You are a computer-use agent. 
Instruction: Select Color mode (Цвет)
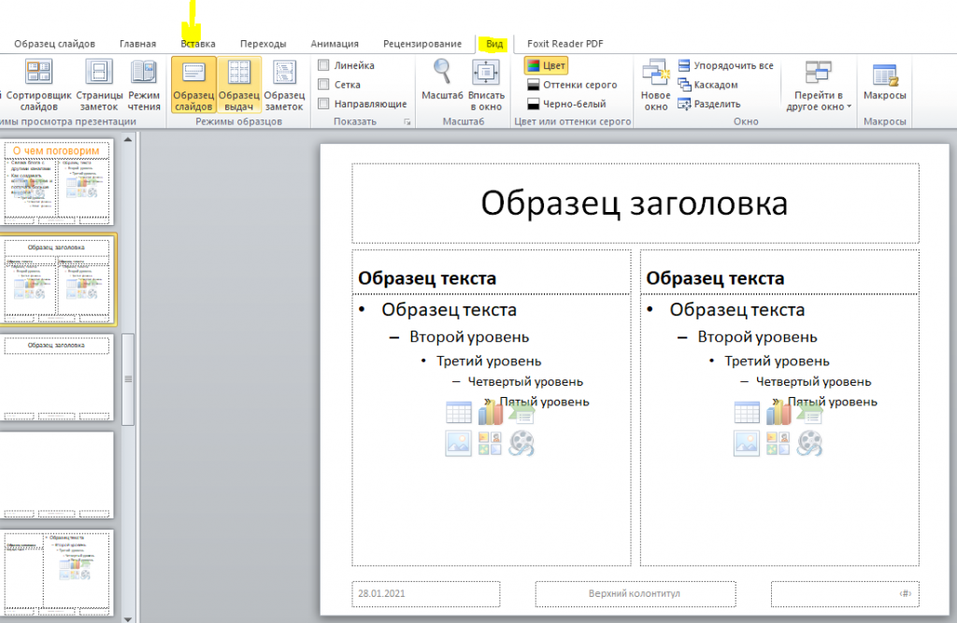point(546,65)
